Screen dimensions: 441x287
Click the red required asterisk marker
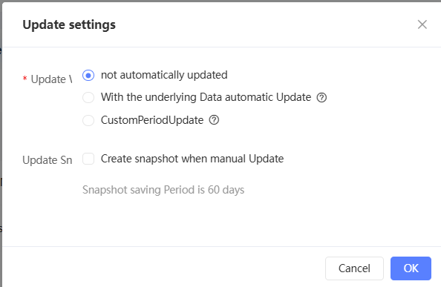(24, 79)
